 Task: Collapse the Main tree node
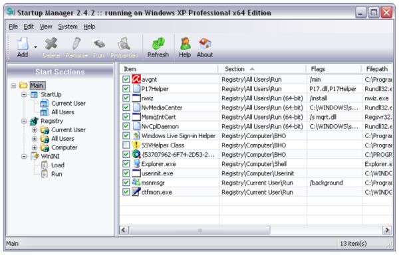13,86
